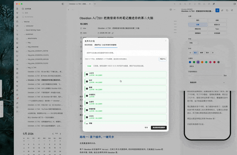The height and width of the screenshot is (155, 237).
Task: Select 其他平台 (小红书/知乎/抖音等) tab
Action: point(106,45)
